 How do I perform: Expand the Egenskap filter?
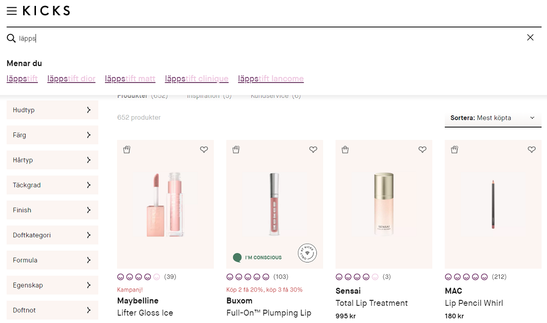pyautogui.click(x=52, y=286)
